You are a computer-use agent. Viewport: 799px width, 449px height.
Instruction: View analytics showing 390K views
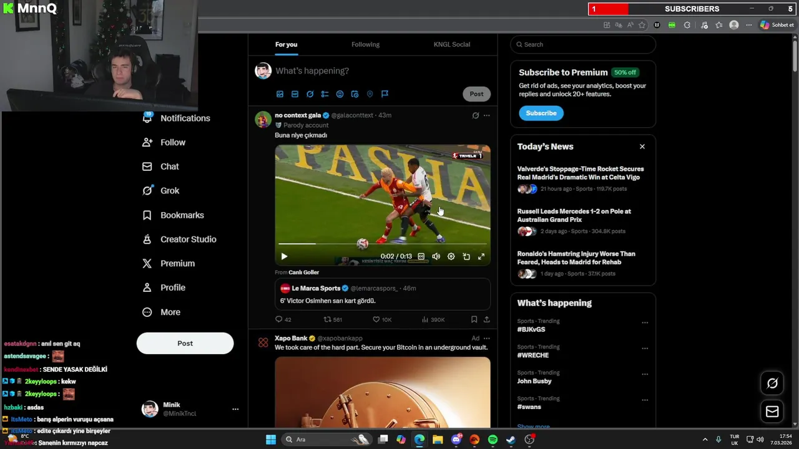(433, 319)
